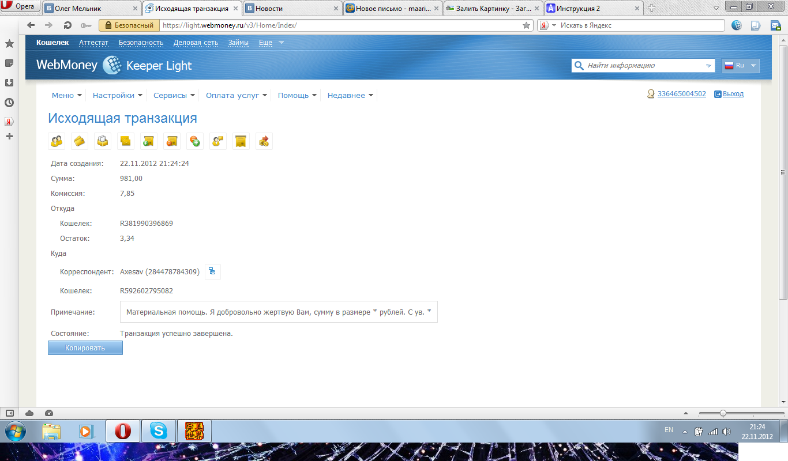The height and width of the screenshot is (461, 788).
Task: Click the Найти информацию search field
Action: click(x=644, y=66)
